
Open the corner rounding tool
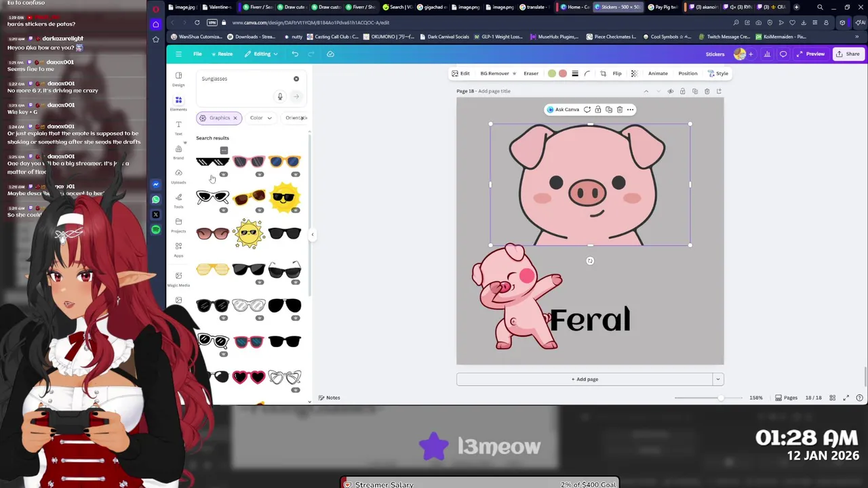coord(587,73)
